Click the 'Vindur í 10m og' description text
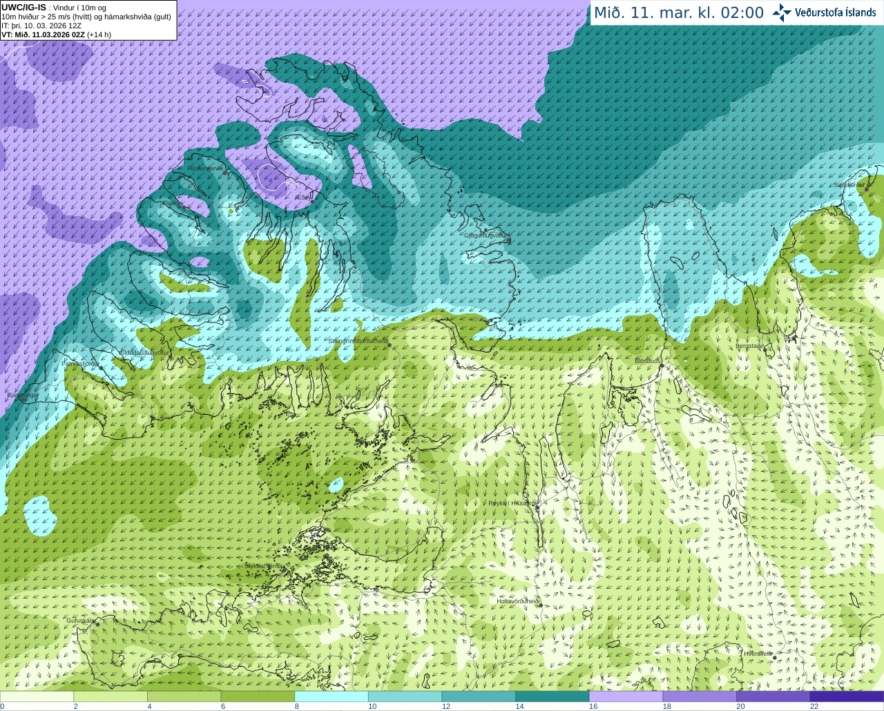This screenshot has width=884, height=711. pyautogui.click(x=79, y=8)
